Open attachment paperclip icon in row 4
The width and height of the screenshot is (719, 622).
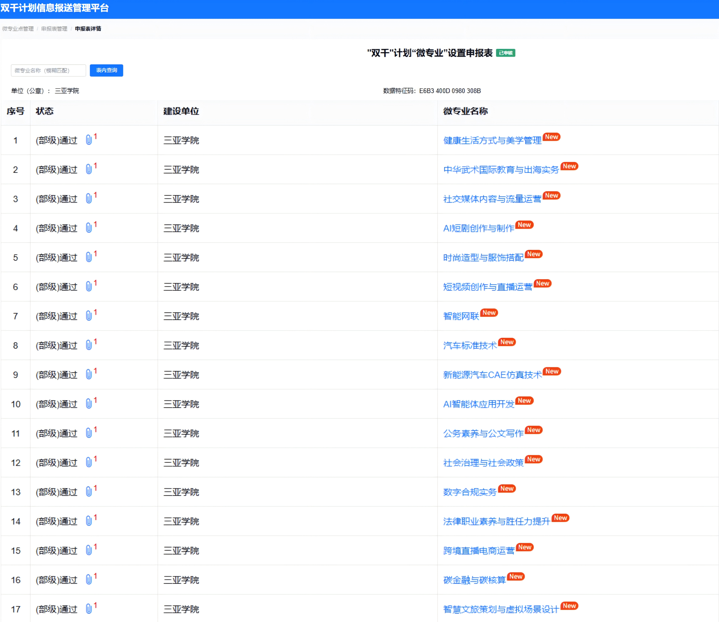tap(89, 228)
